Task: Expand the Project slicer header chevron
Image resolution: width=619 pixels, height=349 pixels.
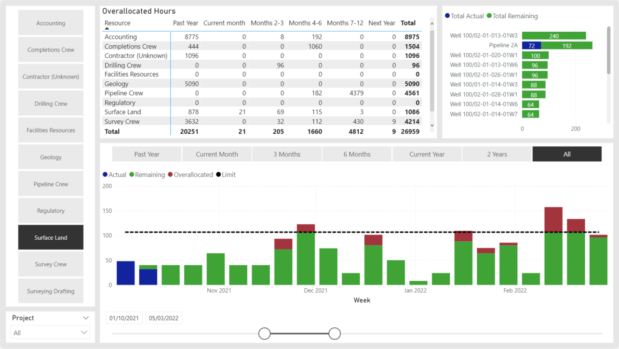Action: [86, 318]
